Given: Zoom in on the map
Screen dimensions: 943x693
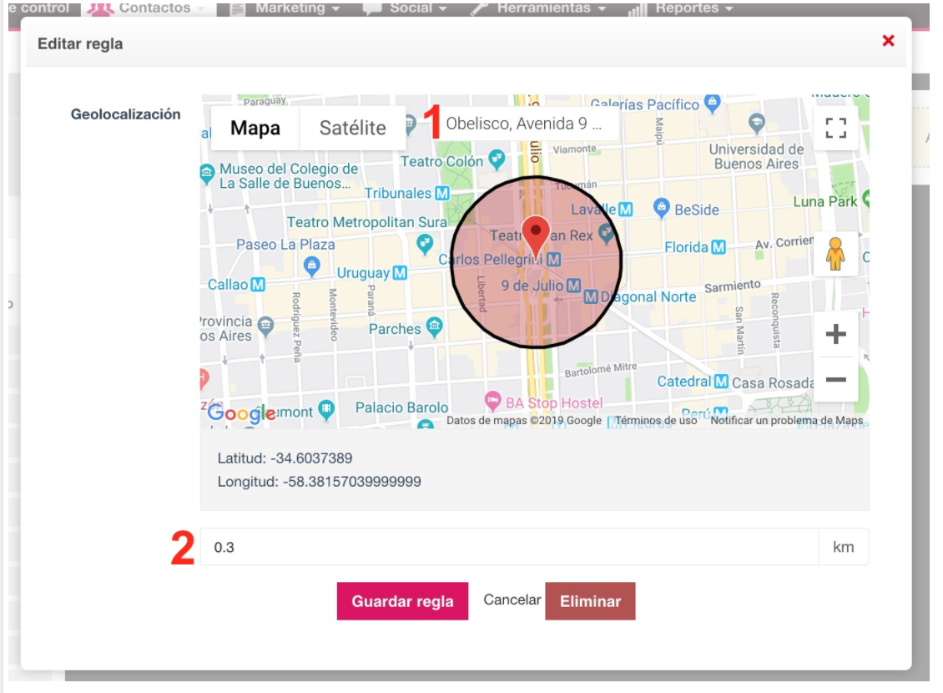Looking at the screenshot, I should [x=835, y=335].
